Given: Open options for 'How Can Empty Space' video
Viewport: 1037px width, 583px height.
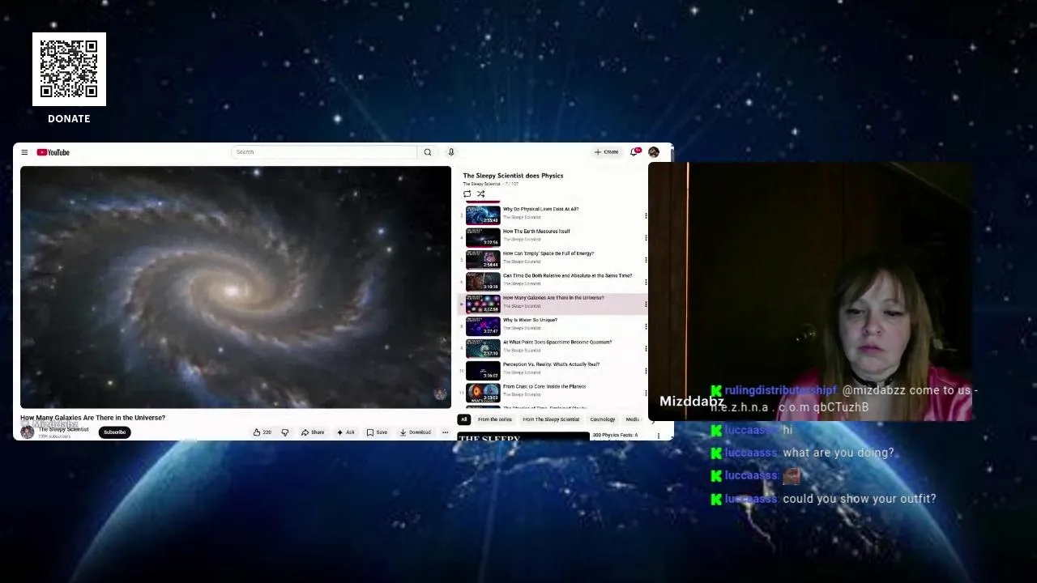Looking at the screenshot, I should pyautogui.click(x=646, y=261).
